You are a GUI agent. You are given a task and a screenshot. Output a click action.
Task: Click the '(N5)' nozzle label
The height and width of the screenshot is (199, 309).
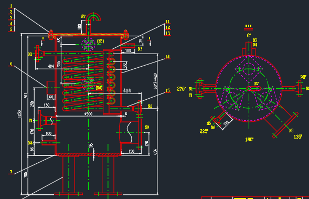[x=101, y=41]
